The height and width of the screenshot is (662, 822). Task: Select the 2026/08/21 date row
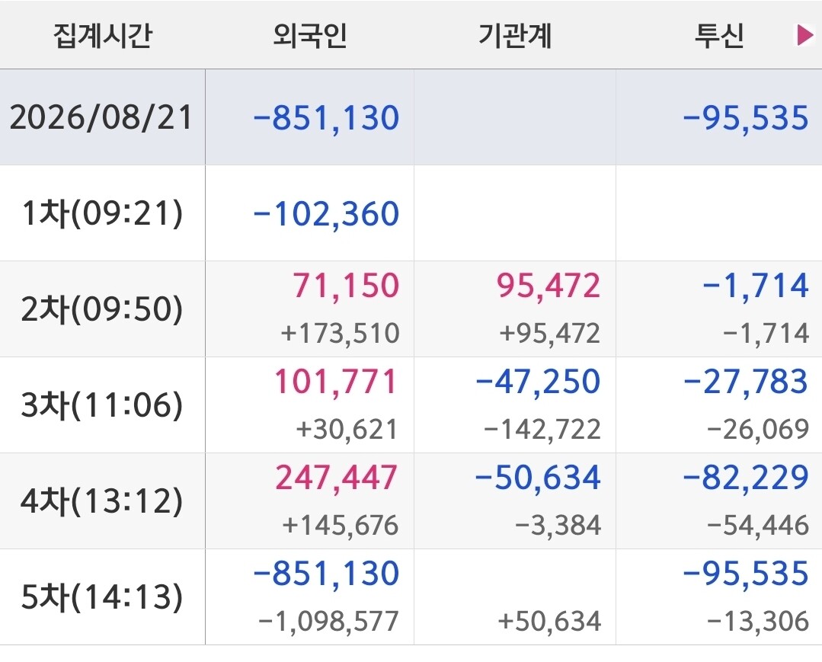pyautogui.click(x=411, y=117)
